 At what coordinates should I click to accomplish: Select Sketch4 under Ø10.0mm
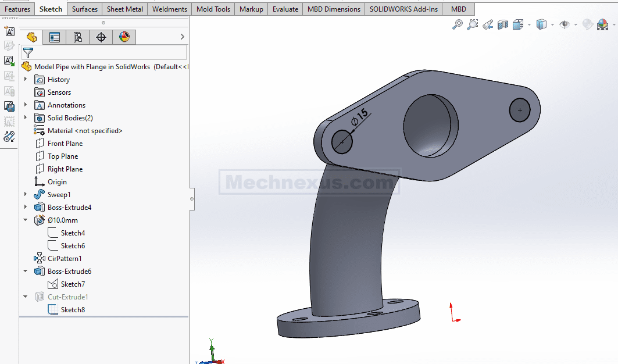tap(73, 233)
